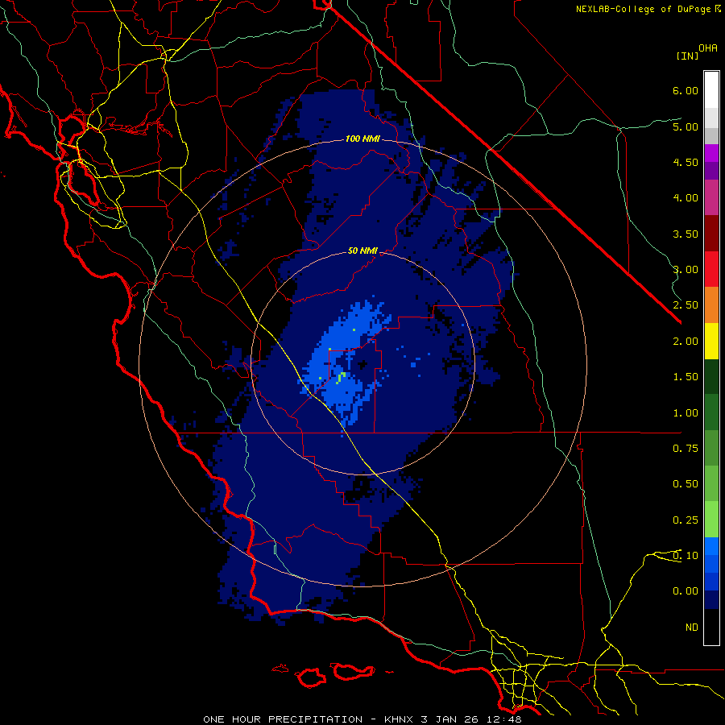
Task: Click the [IN] units label
Action: [687, 56]
